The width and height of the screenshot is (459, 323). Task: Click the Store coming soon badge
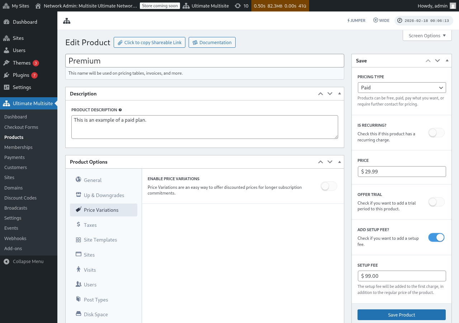click(x=160, y=6)
